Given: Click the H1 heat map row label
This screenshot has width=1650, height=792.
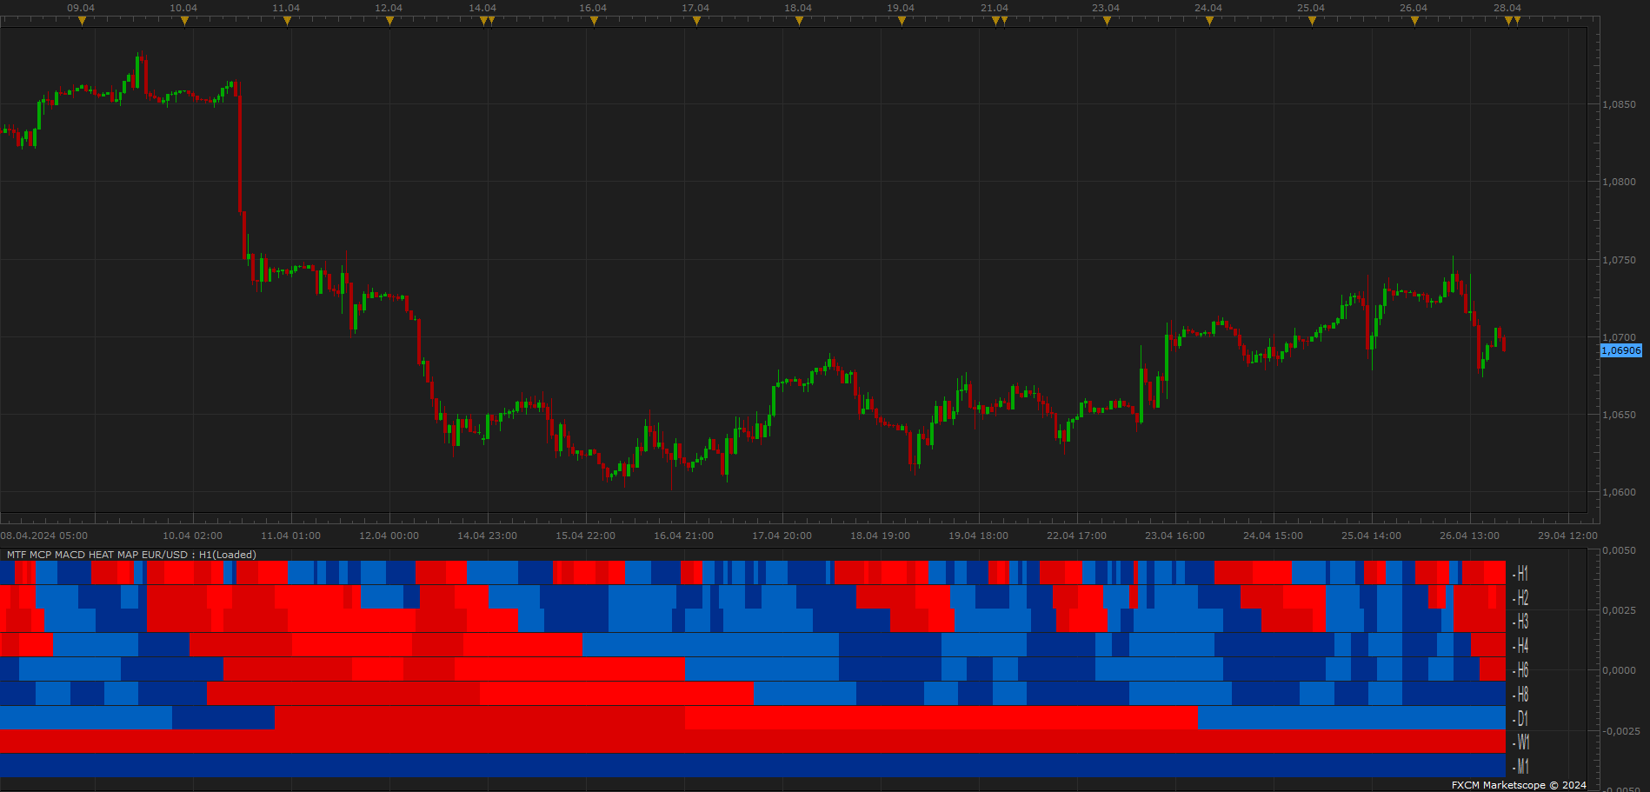Looking at the screenshot, I should pos(1521,574).
